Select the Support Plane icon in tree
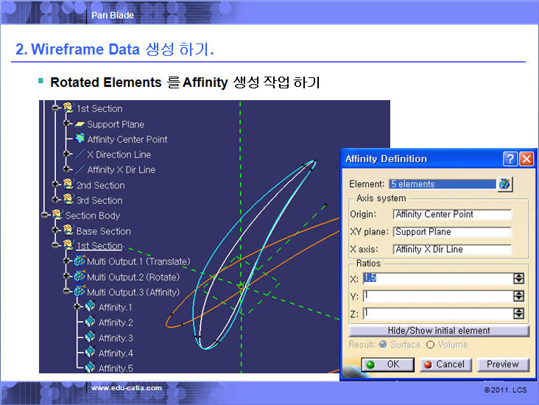The width and height of the screenshot is (539, 405). coord(80,124)
